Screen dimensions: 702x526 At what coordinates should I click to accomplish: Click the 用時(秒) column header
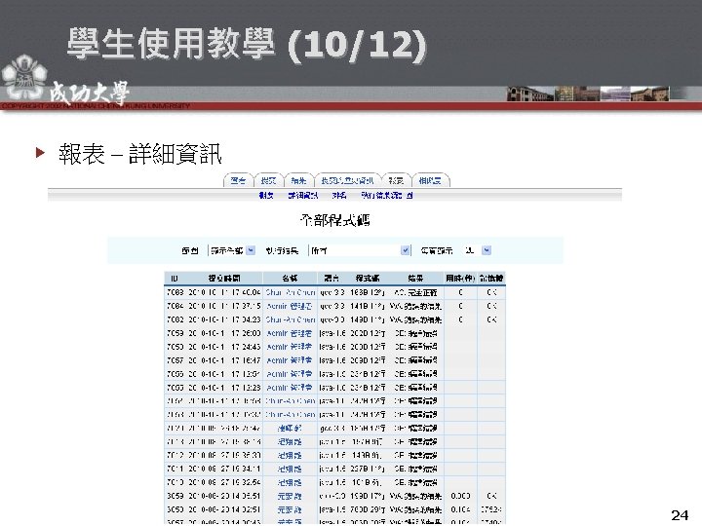pos(460,279)
